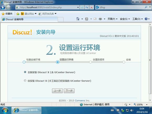Open the recent pages dropdown beside Forward
152x114 pixels.
pyautogui.click(x=13, y=7)
